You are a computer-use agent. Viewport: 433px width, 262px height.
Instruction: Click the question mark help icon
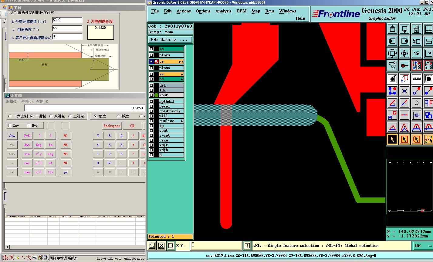tap(428, 53)
